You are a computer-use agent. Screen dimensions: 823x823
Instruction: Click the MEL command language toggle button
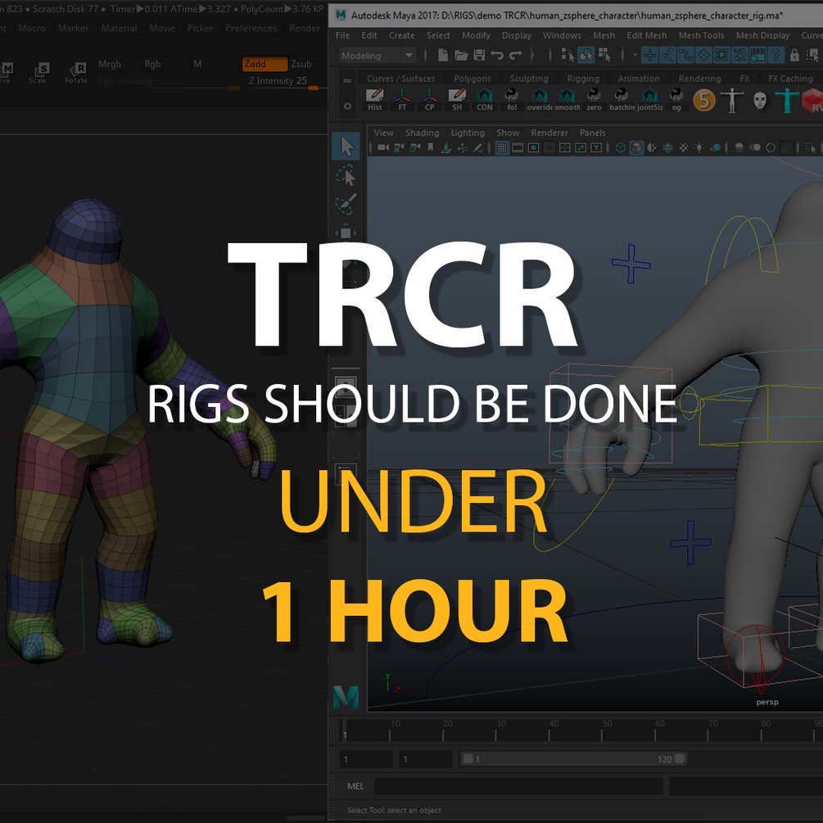pyautogui.click(x=355, y=785)
